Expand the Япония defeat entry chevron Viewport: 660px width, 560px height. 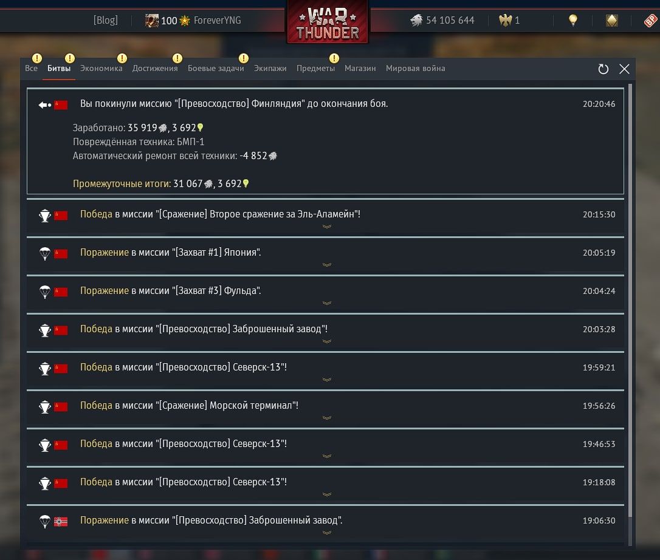326,265
